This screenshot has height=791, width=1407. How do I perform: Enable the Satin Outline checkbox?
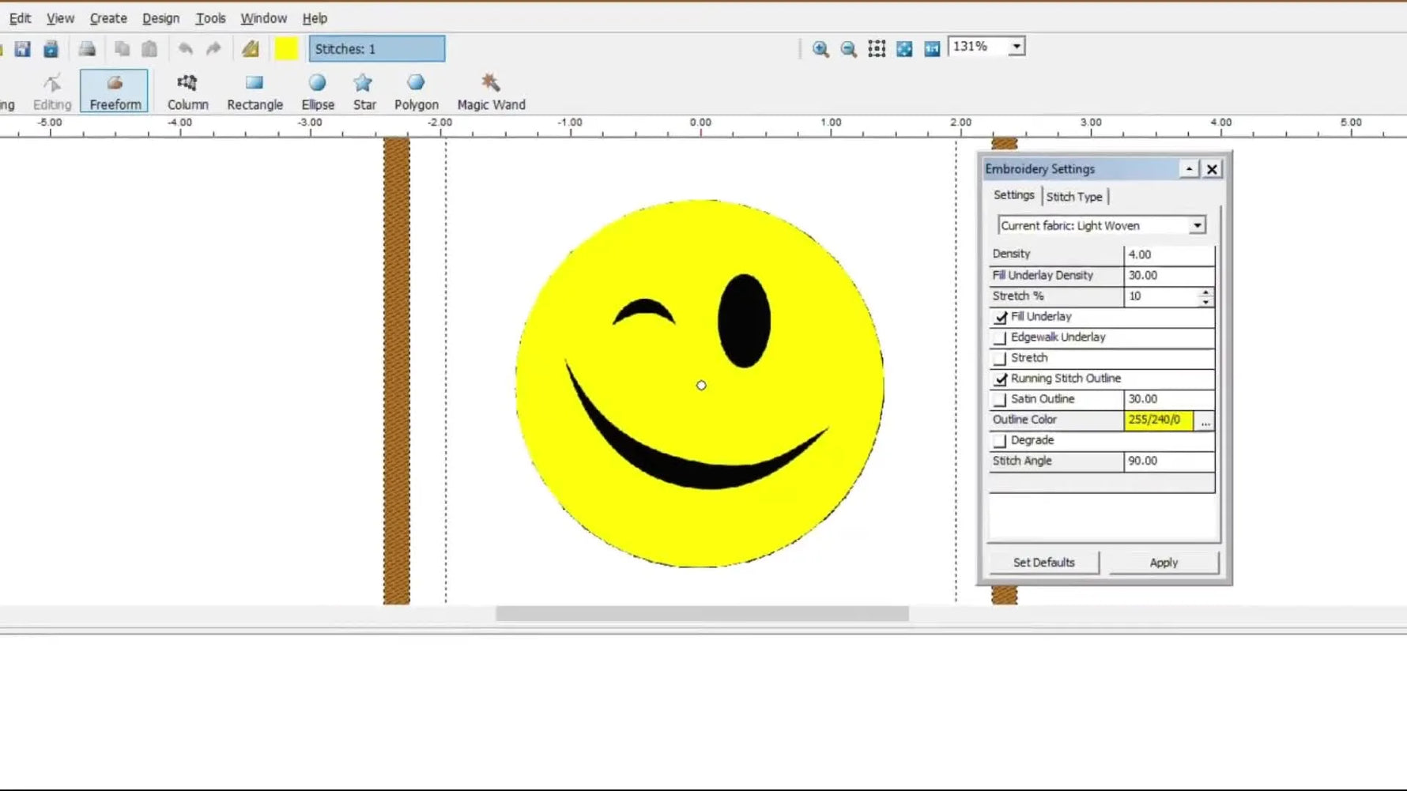[x=1001, y=399]
